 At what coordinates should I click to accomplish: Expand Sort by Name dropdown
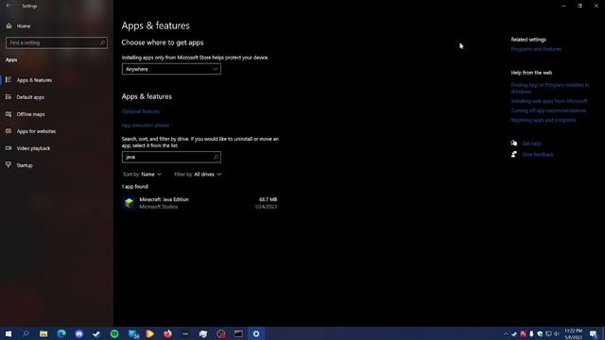tap(143, 174)
